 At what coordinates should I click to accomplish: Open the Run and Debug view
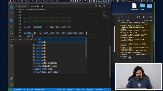point(11,26)
